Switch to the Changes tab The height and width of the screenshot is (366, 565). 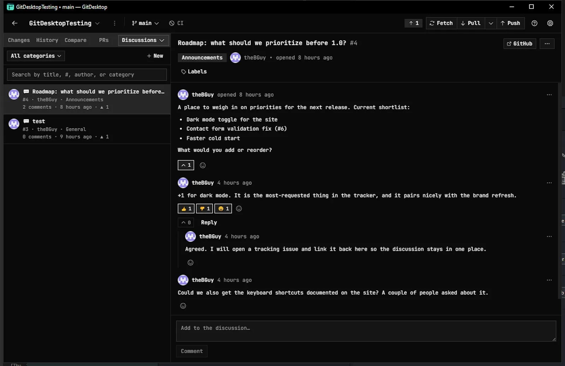point(19,40)
